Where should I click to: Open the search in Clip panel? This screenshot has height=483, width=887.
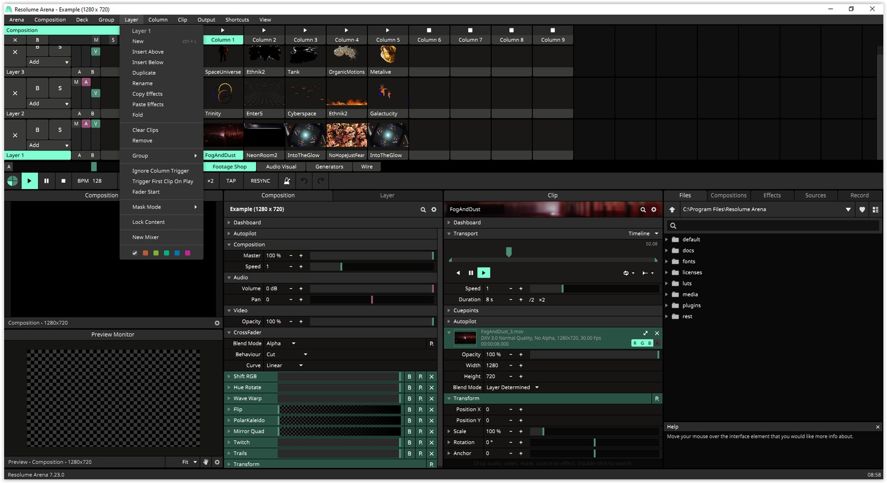click(x=643, y=210)
